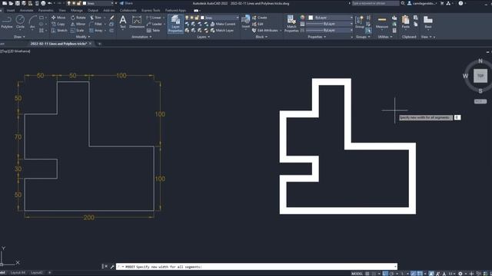Open the Express Tools ribbon tab
Viewport: 492px width, 276px height.
(151, 10)
